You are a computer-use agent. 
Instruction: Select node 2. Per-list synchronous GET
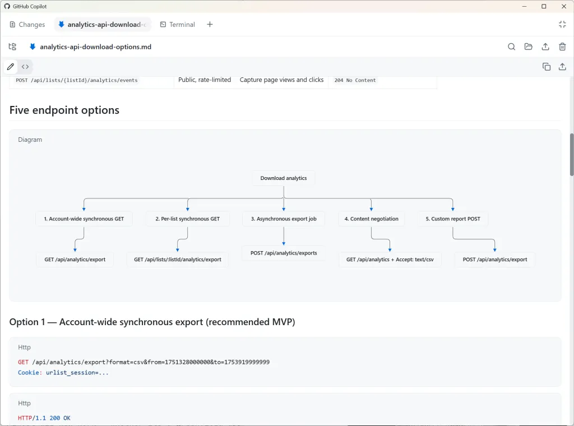pos(188,219)
